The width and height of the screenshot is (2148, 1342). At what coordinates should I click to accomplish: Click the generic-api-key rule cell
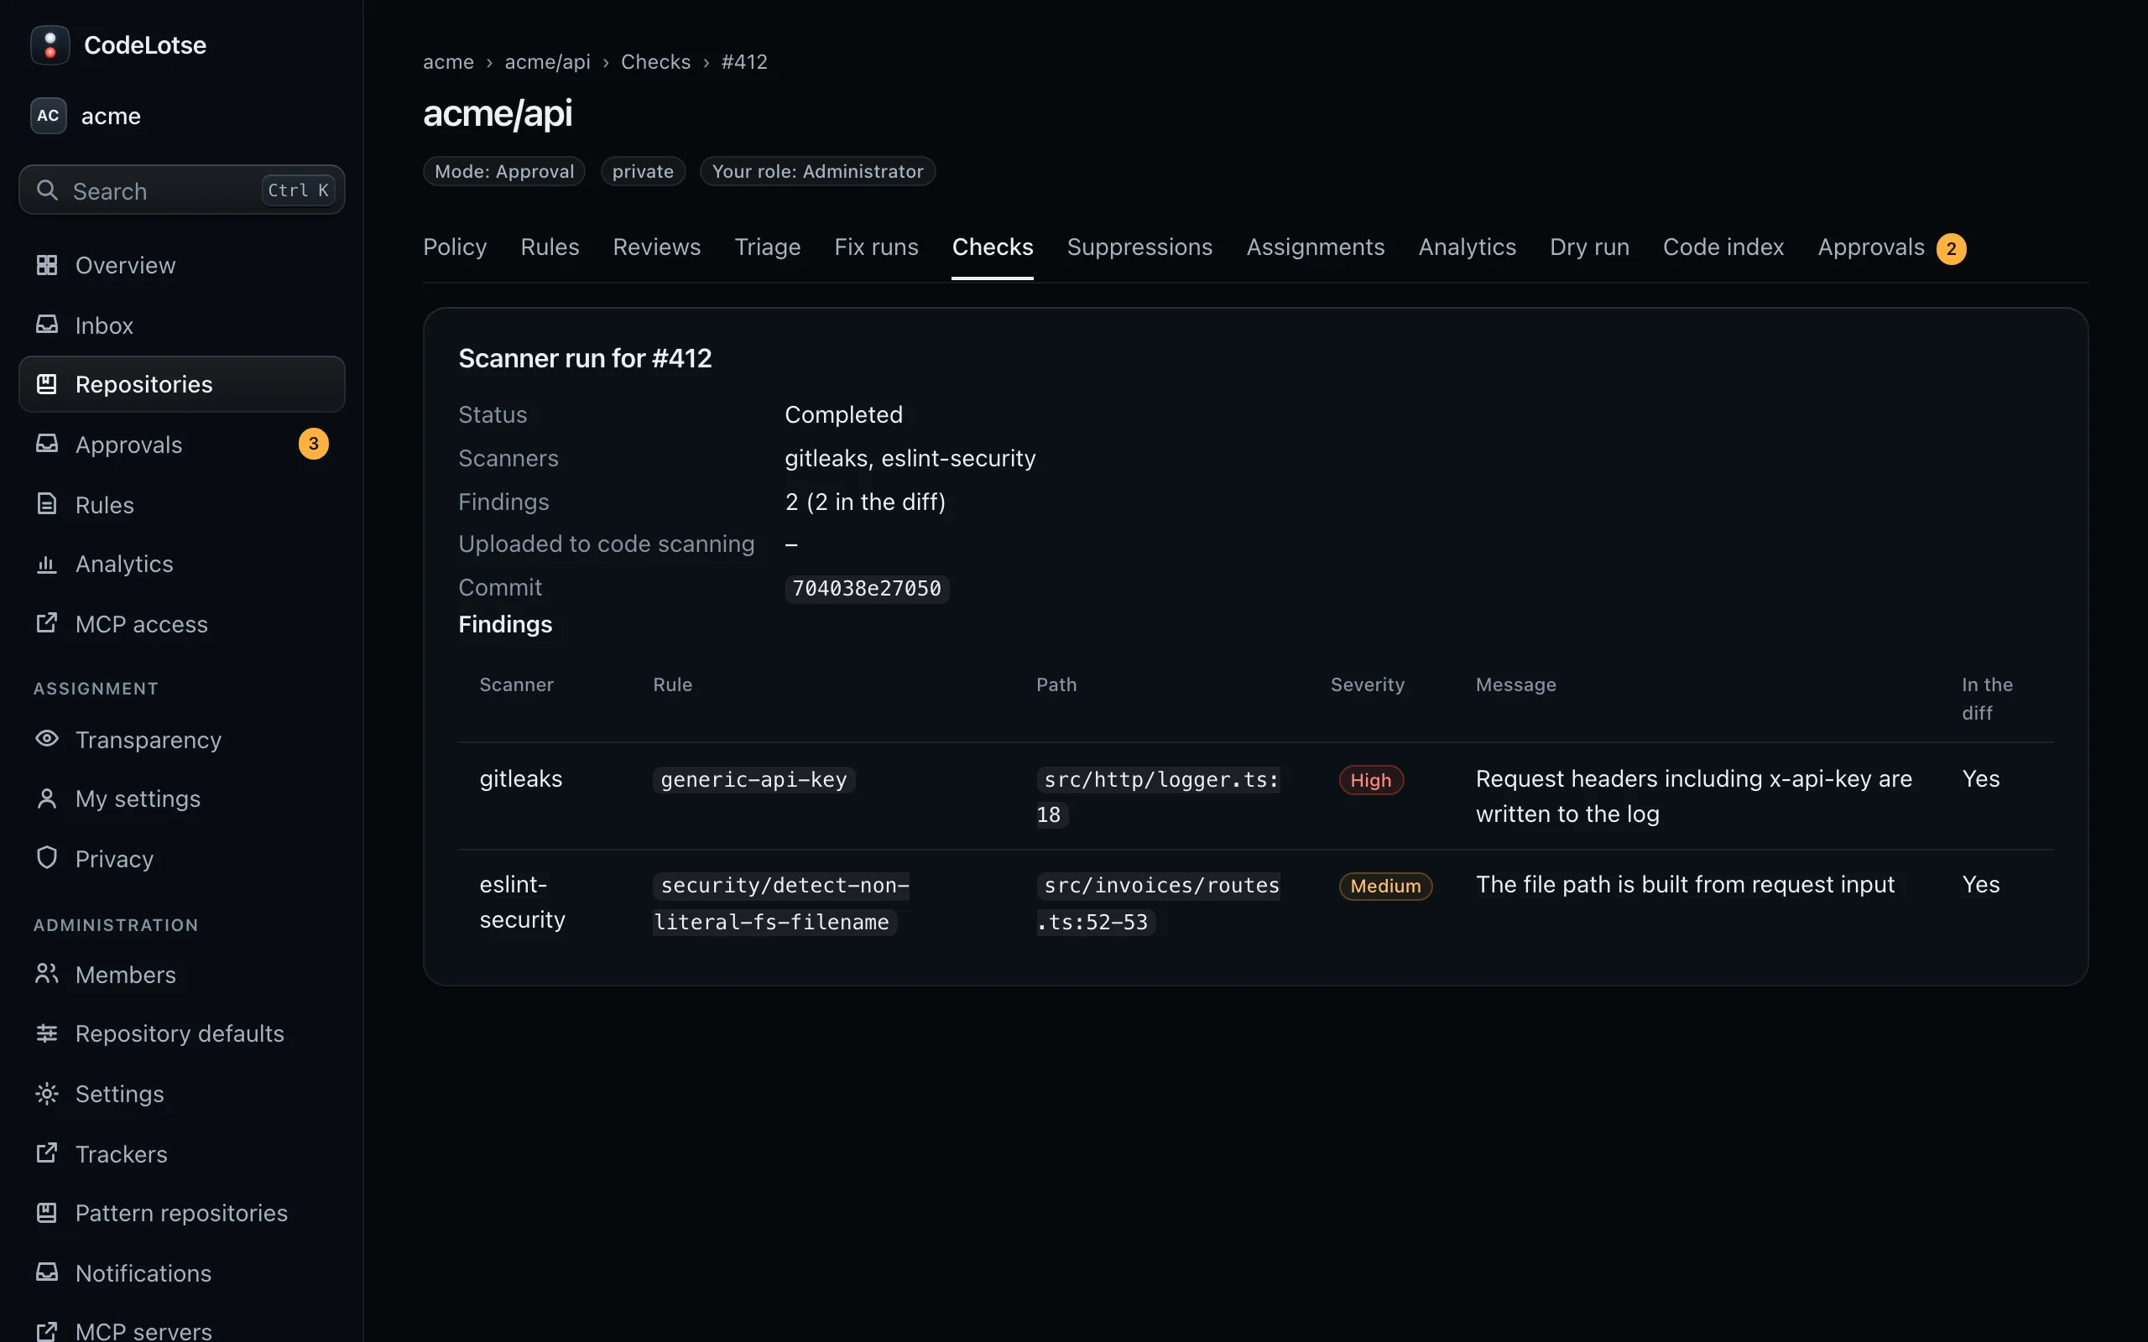coord(753,780)
